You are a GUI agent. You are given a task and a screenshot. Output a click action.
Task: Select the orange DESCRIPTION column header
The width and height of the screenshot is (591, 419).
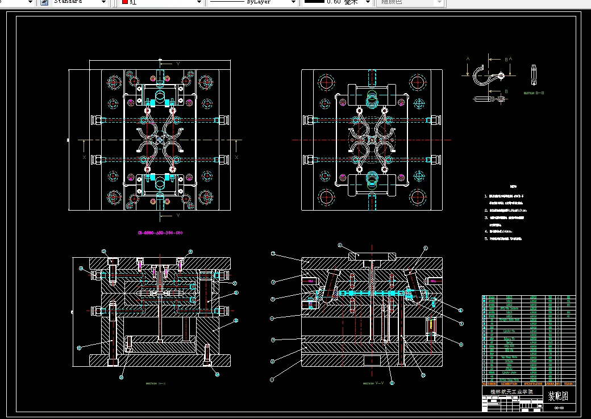[509, 384]
